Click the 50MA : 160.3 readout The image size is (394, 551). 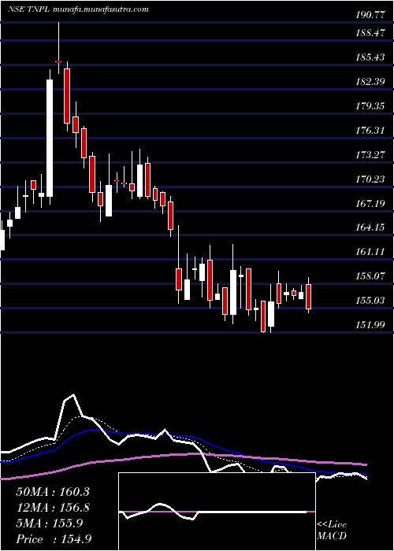(53, 492)
